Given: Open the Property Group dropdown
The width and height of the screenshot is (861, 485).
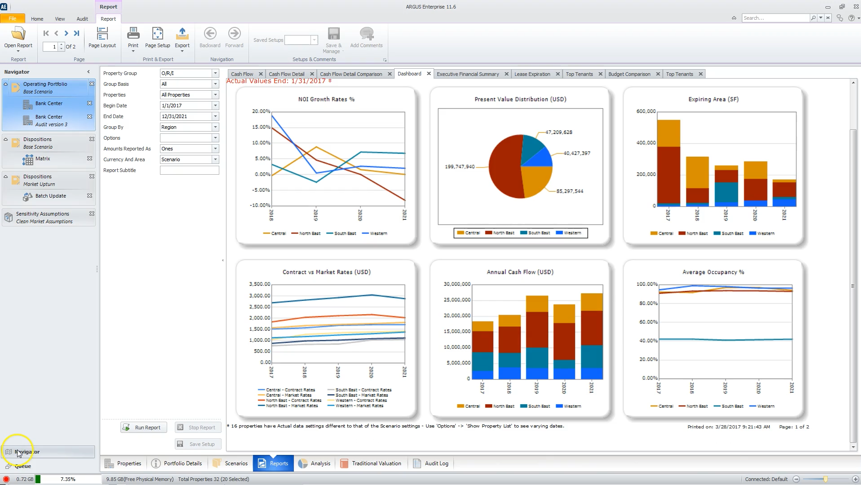Looking at the screenshot, I should tap(215, 73).
